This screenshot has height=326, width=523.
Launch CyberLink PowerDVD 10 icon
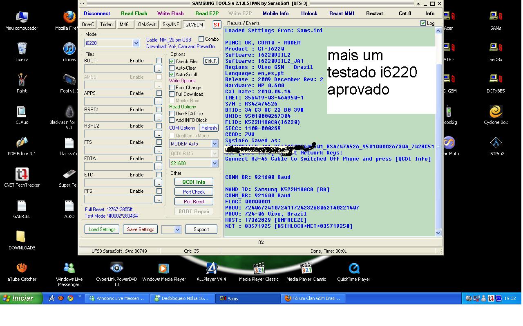[116, 274]
